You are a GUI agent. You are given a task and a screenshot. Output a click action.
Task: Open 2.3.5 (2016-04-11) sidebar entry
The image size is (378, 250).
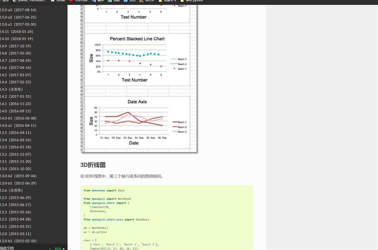[15, 133]
